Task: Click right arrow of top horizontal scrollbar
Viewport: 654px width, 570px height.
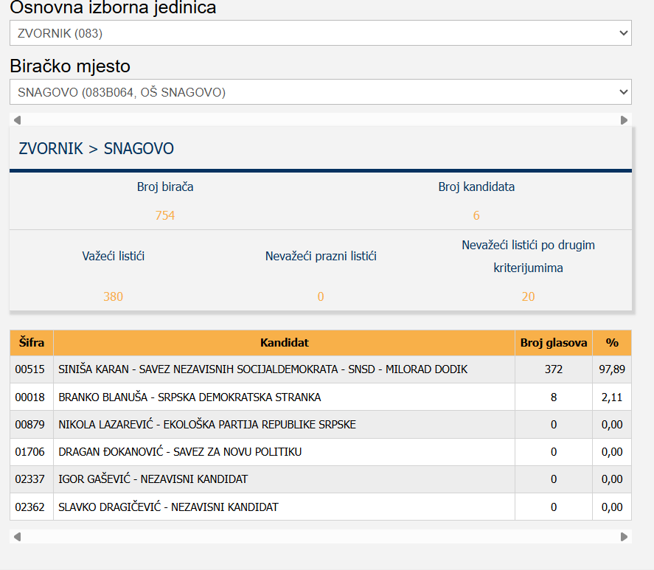Action: [625, 119]
